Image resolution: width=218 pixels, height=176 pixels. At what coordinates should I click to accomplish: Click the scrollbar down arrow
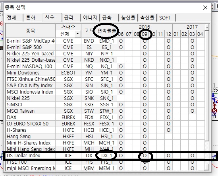click(207, 167)
